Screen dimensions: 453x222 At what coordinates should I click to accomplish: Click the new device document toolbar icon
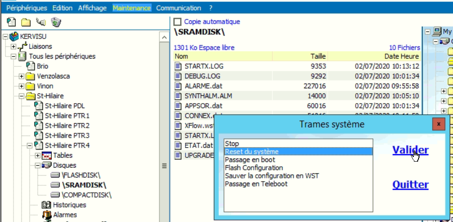tap(12, 22)
